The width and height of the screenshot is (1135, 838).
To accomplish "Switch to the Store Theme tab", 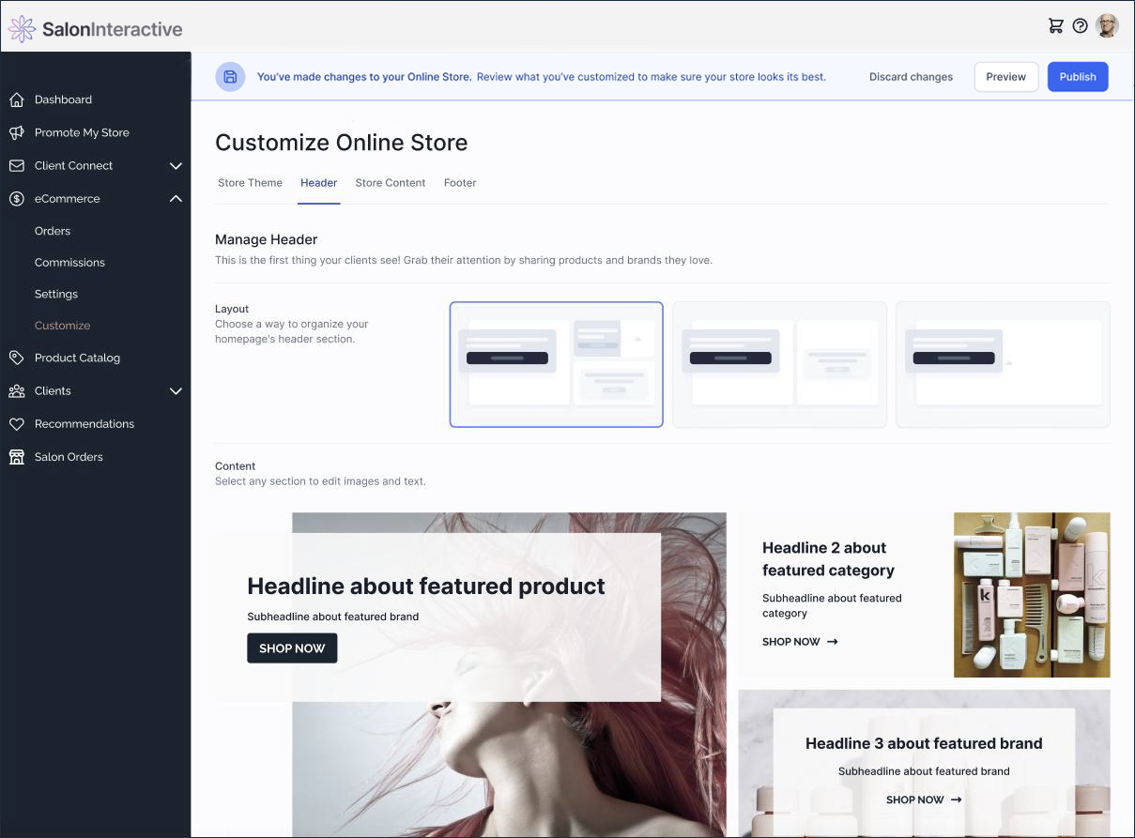I will coord(250,183).
